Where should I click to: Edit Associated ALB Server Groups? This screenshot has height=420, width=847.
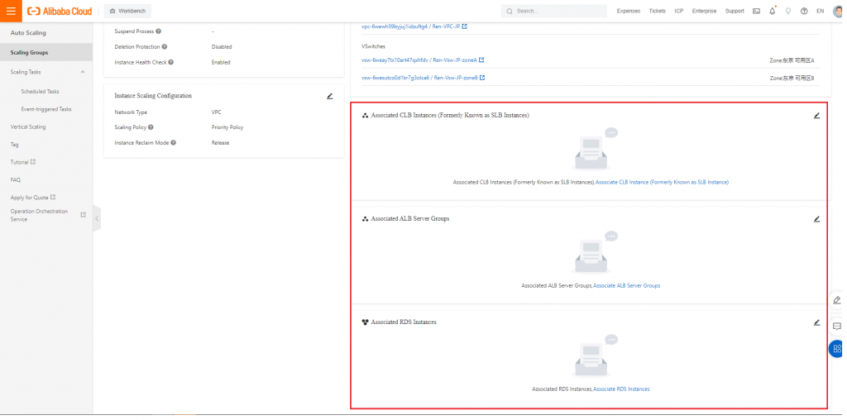pos(816,219)
